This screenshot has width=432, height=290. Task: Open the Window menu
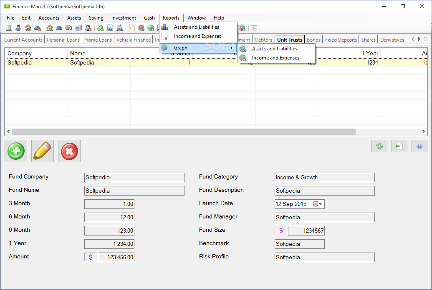pos(197,18)
